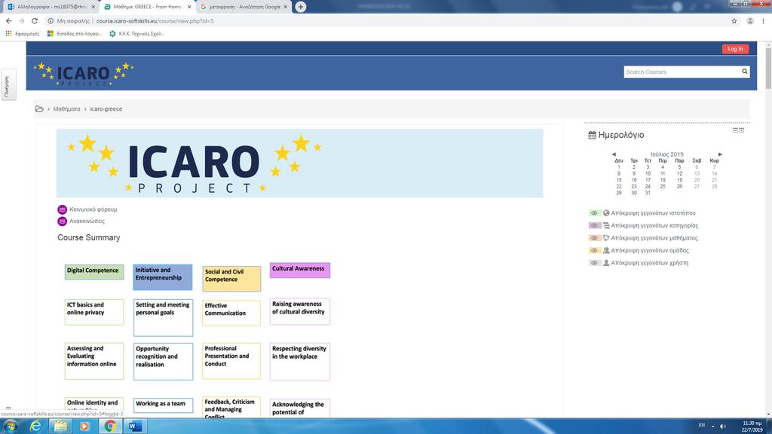Click the Chrome icon in the taskbar

pyautogui.click(x=110, y=426)
